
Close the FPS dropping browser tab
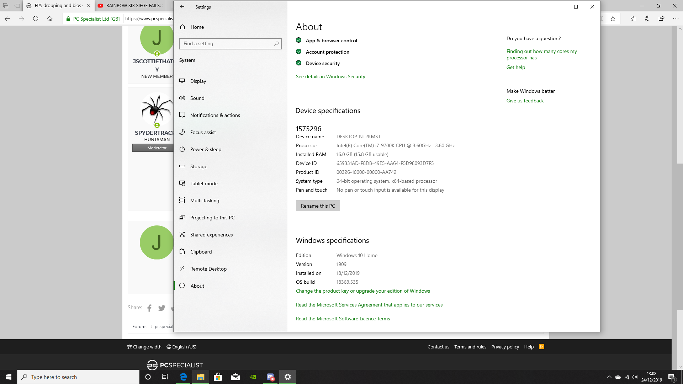click(x=89, y=6)
